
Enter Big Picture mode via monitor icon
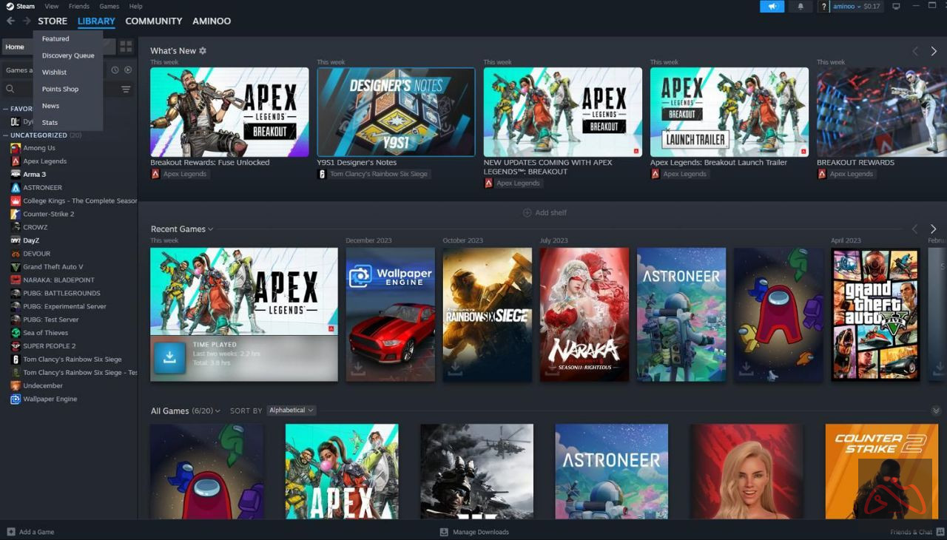[897, 7]
